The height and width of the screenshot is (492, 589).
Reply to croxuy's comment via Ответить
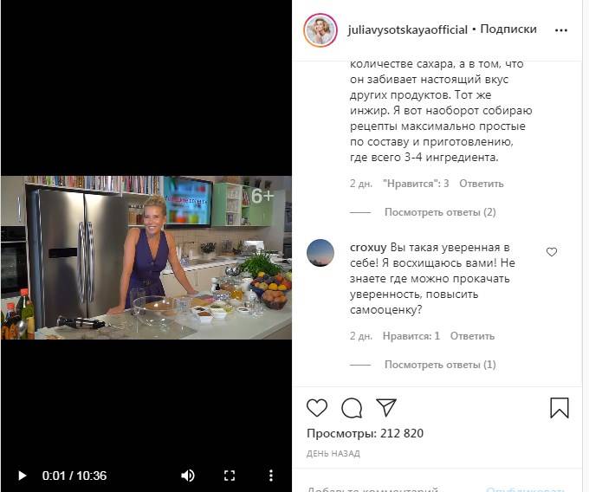pos(472,336)
